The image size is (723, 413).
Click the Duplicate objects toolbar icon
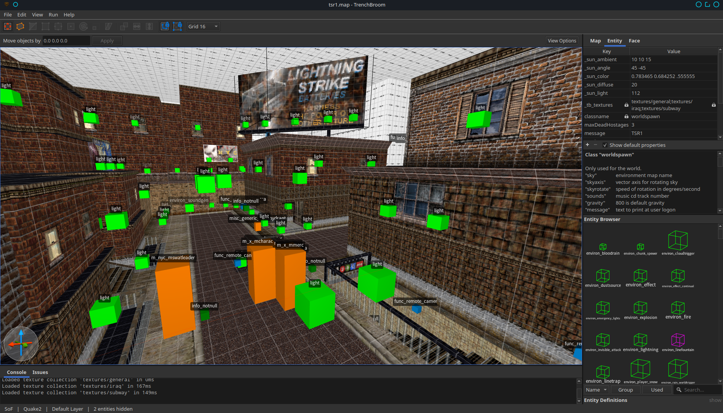[124, 26]
